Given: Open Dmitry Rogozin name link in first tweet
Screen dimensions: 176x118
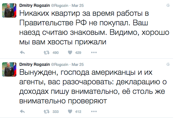Looking at the screenshot, I should [34, 5].
